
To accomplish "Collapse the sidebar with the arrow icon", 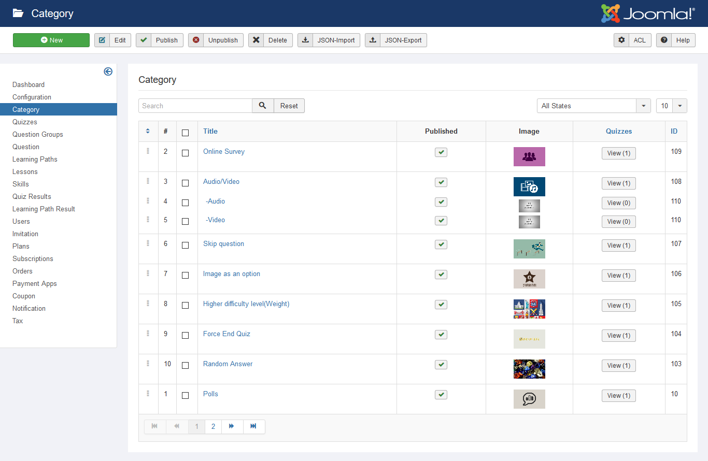I will point(108,71).
